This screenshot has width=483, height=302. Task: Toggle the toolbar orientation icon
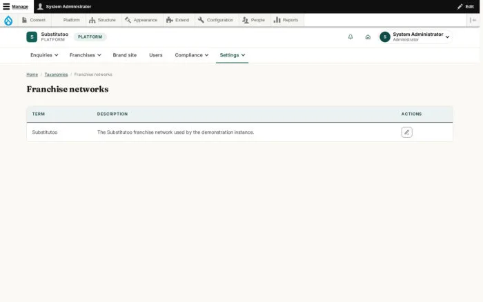[x=473, y=20]
